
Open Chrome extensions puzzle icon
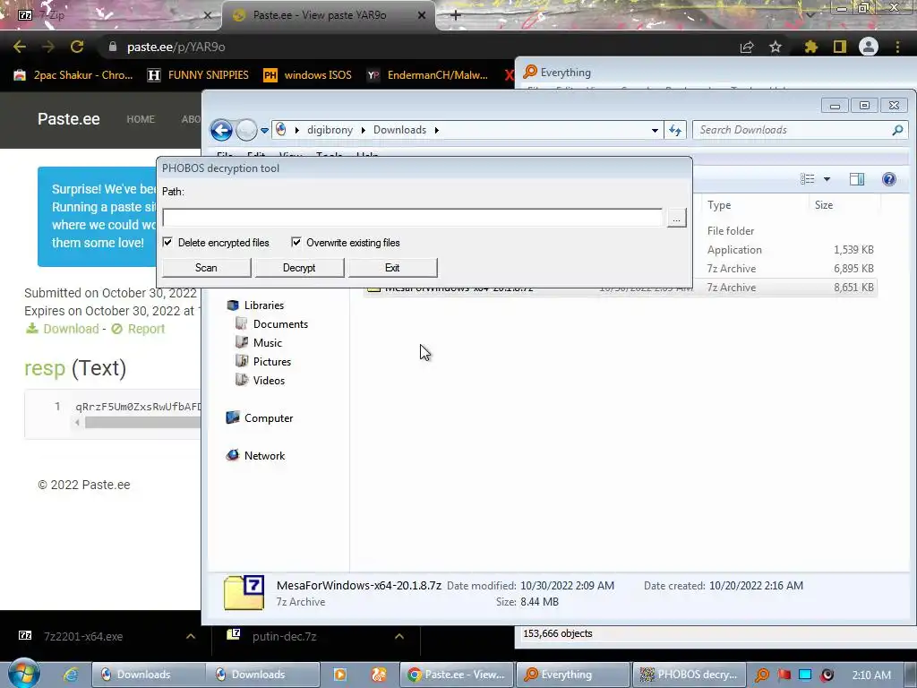810,47
